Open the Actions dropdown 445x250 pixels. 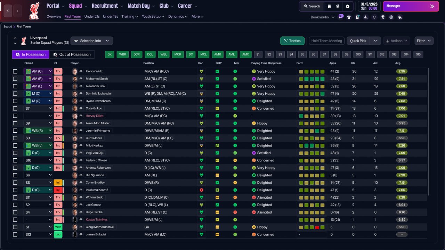click(397, 41)
